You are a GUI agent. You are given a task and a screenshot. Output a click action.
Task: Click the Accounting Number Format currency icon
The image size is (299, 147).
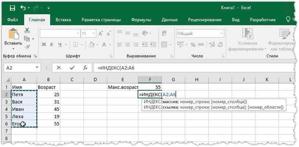pos(180,45)
